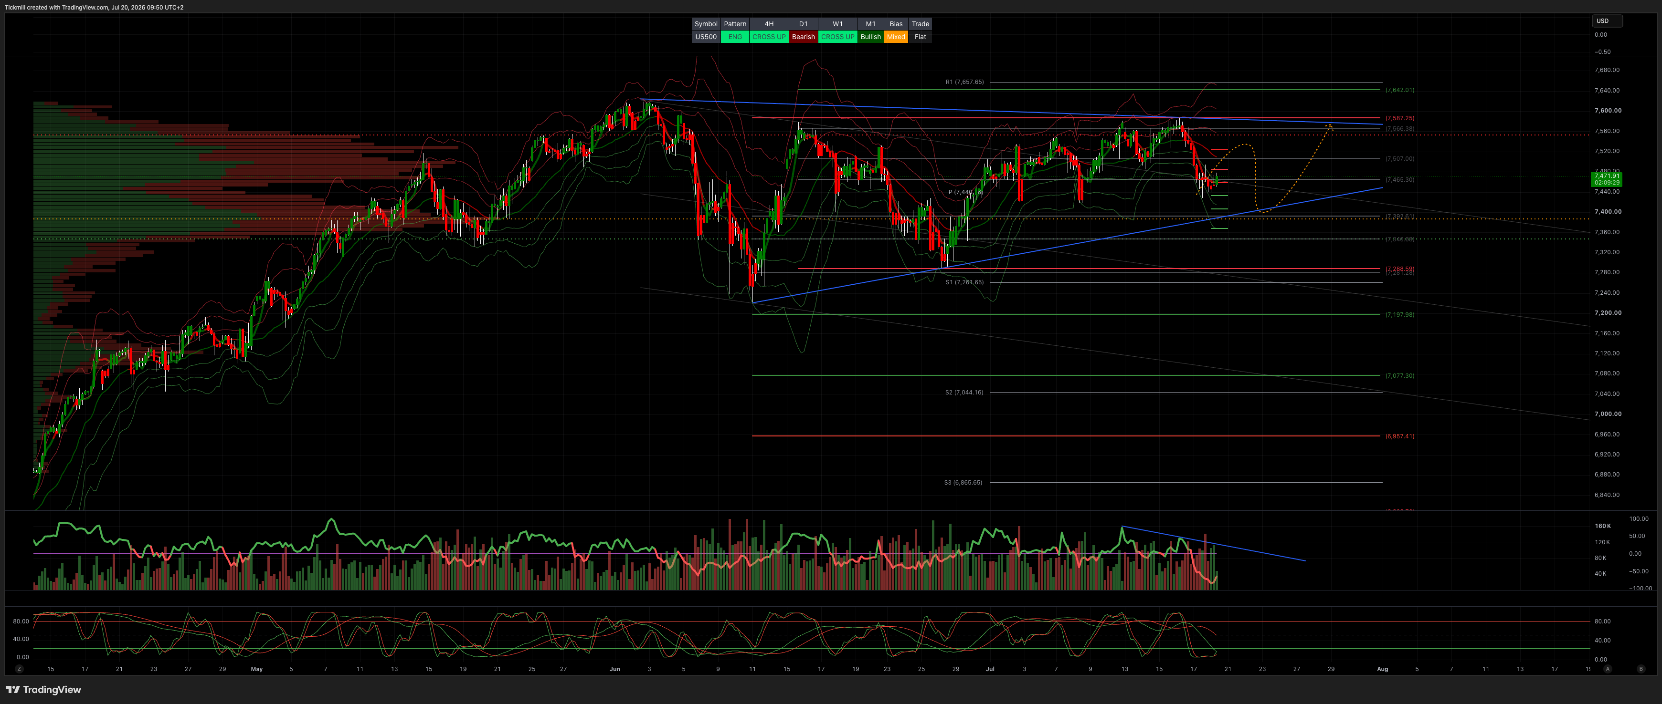Click the US500 symbol cell
The height and width of the screenshot is (704, 1662).
click(706, 37)
